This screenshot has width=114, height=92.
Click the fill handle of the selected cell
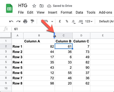pos(72,49)
